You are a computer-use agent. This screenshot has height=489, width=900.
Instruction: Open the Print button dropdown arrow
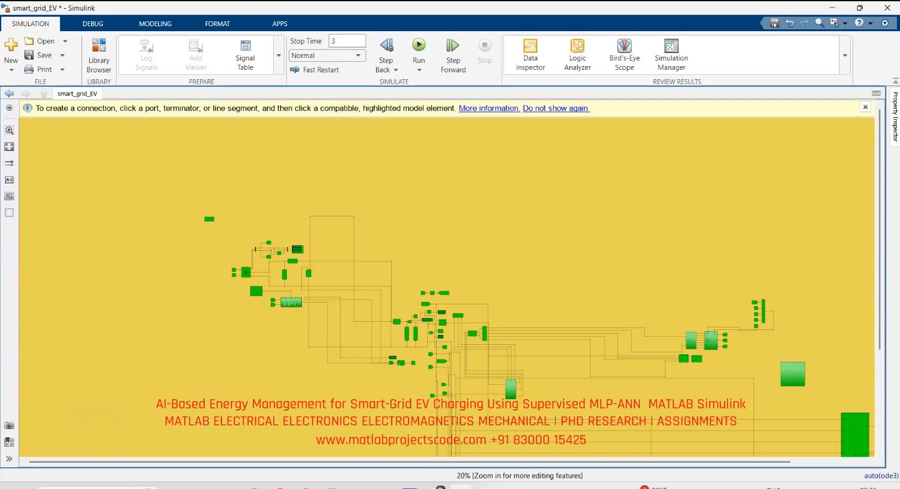click(62, 69)
